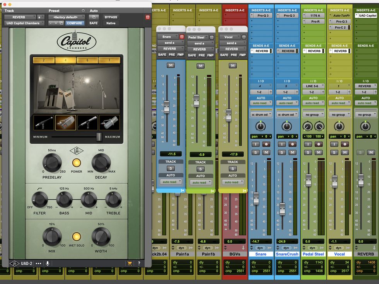Click the red target button in plugin header
The width and height of the screenshot is (379, 284).
[x=148, y=17]
